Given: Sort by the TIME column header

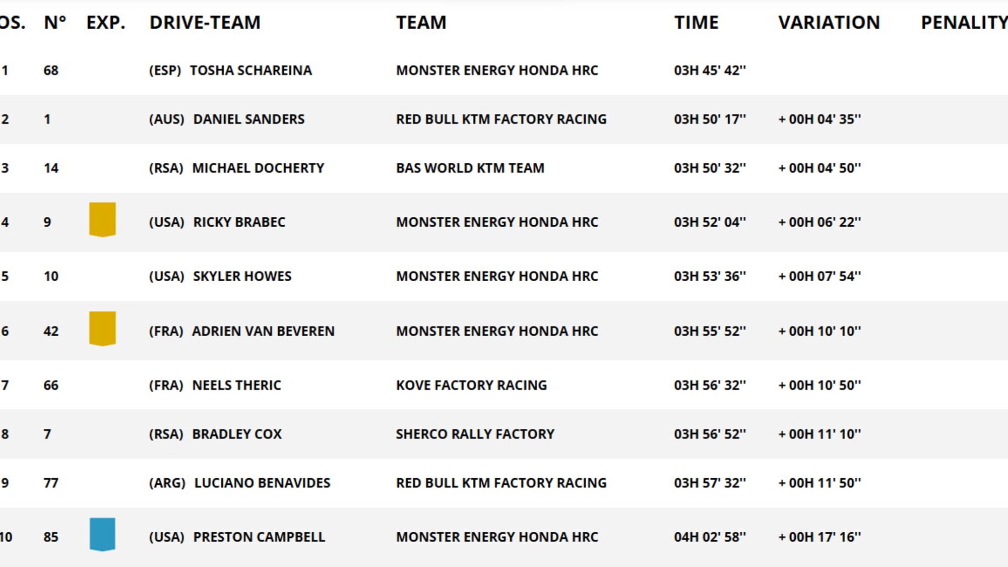Looking at the screenshot, I should [696, 23].
